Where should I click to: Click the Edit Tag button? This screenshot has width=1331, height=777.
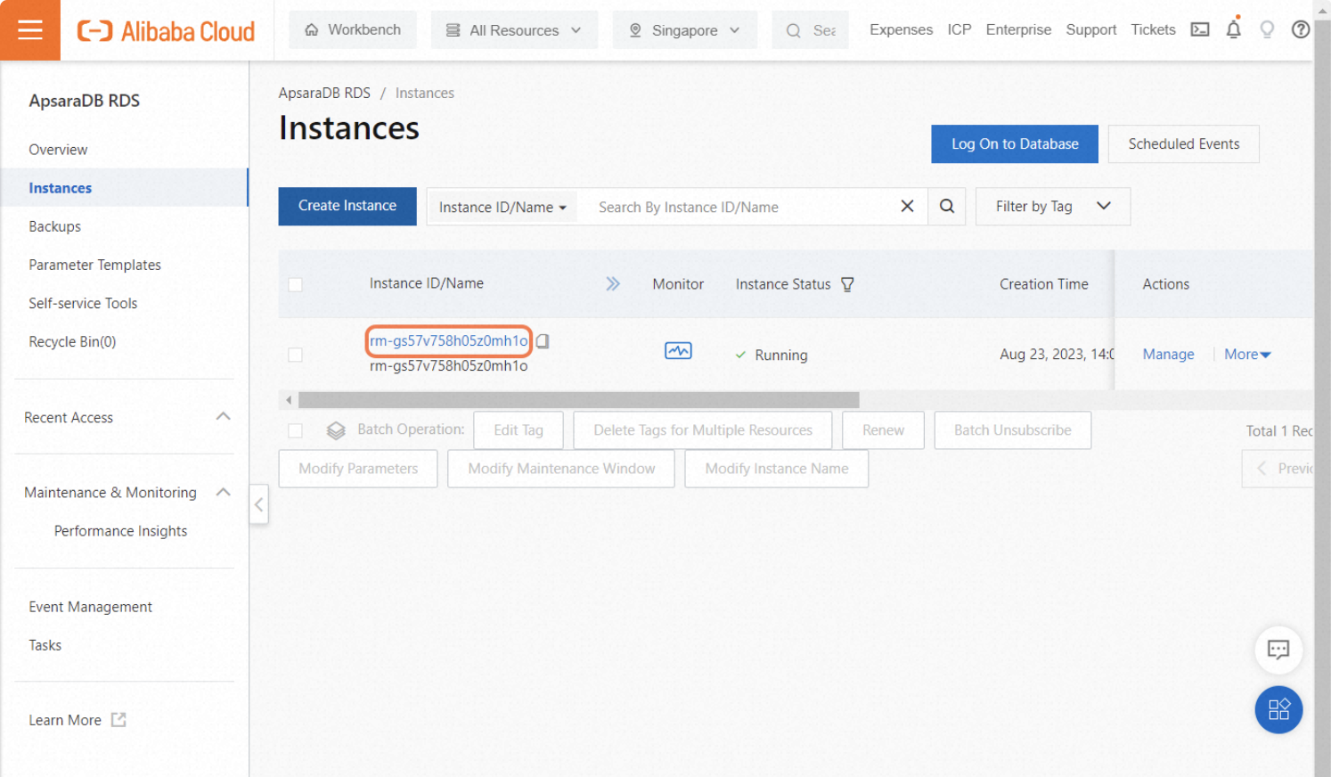click(x=519, y=430)
